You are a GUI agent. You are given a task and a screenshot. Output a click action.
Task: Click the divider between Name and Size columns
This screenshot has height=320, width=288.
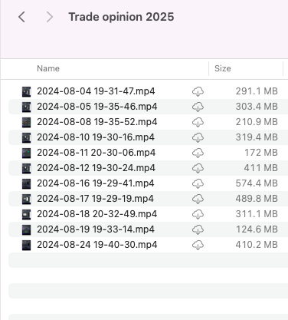click(x=208, y=68)
